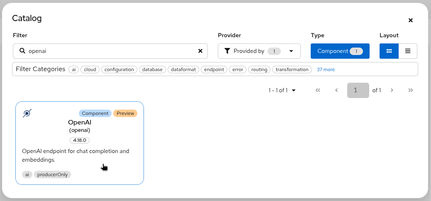Filter by database category

tap(153, 69)
